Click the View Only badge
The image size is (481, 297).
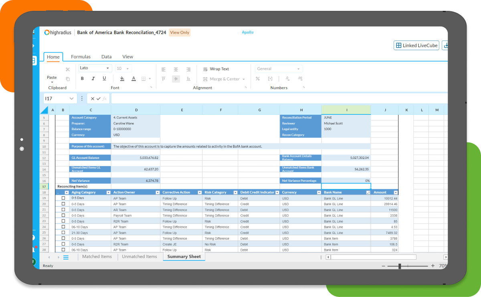point(180,33)
